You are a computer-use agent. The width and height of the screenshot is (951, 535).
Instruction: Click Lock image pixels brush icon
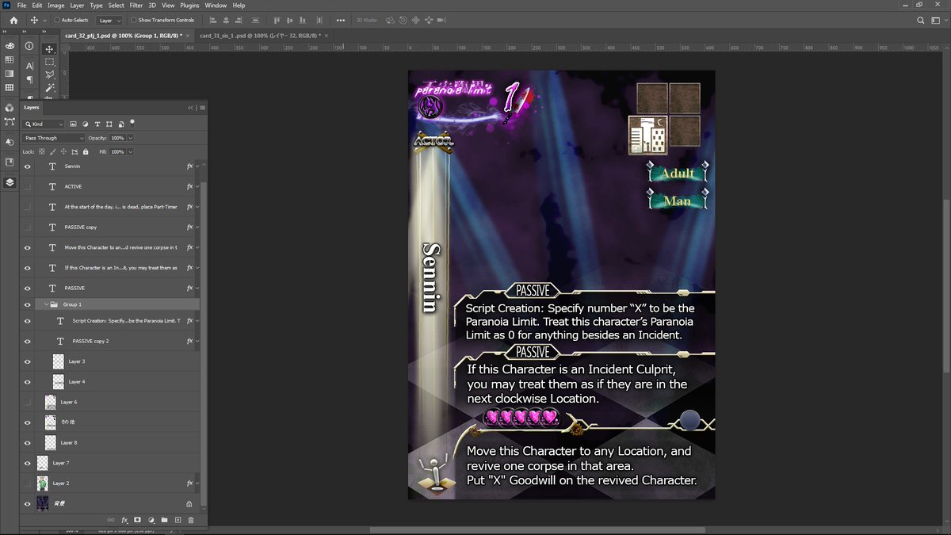[x=54, y=151]
